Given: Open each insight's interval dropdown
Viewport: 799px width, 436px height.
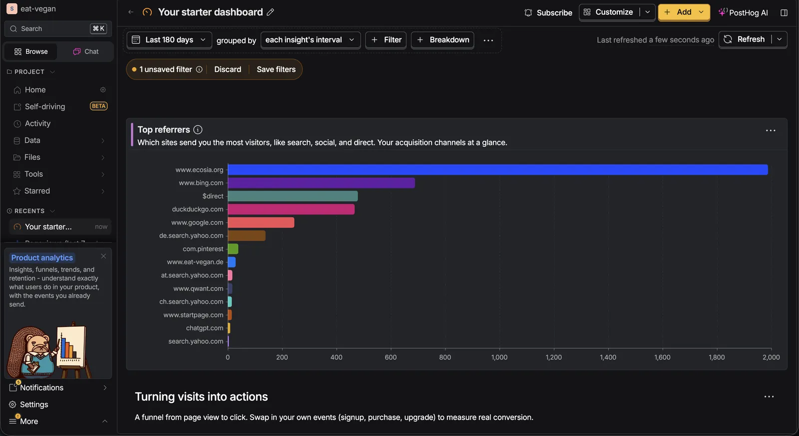Looking at the screenshot, I should 310,40.
